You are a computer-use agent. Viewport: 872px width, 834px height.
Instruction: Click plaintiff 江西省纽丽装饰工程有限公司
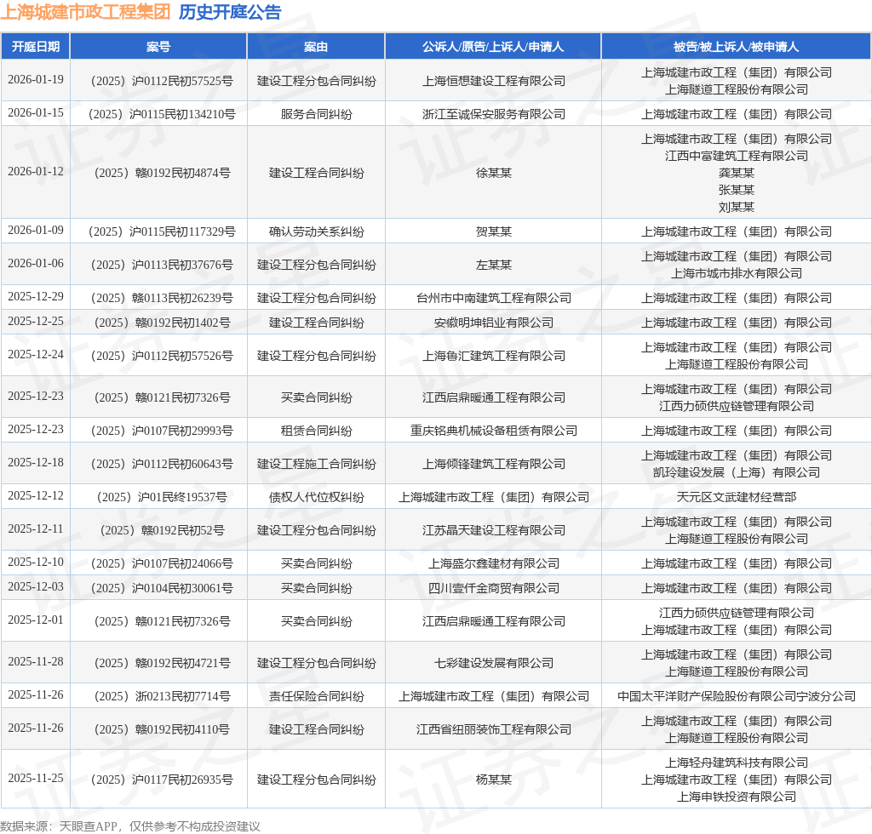(x=493, y=730)
